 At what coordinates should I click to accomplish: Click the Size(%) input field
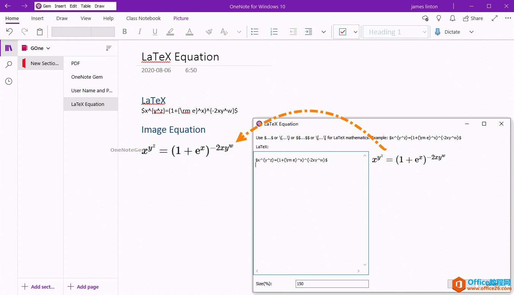click(x=332, y=284)
